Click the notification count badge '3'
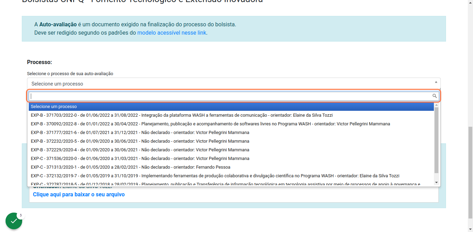Screen dimensions: 473x232 (21, 215)
